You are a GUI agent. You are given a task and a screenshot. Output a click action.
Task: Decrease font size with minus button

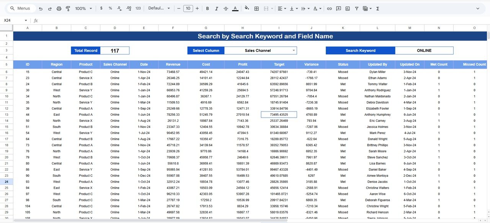click(x=179, y=8)
